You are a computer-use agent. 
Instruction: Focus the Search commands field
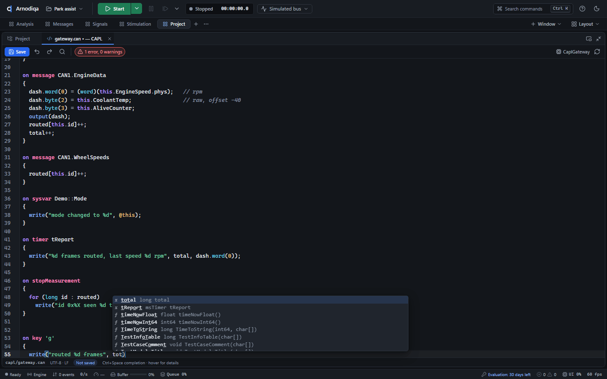pos(532,9)
